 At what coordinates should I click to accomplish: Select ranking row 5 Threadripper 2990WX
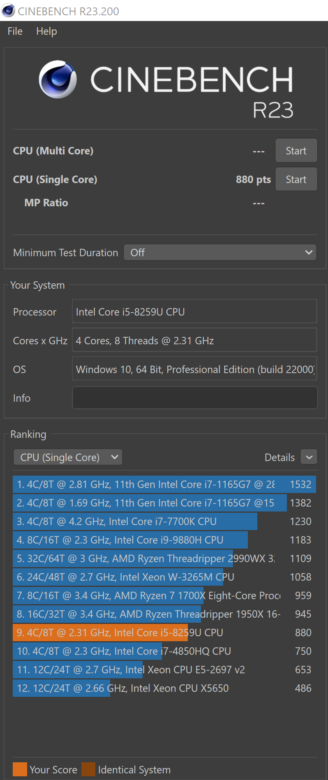pyautogui.click(x=164, y=558)
